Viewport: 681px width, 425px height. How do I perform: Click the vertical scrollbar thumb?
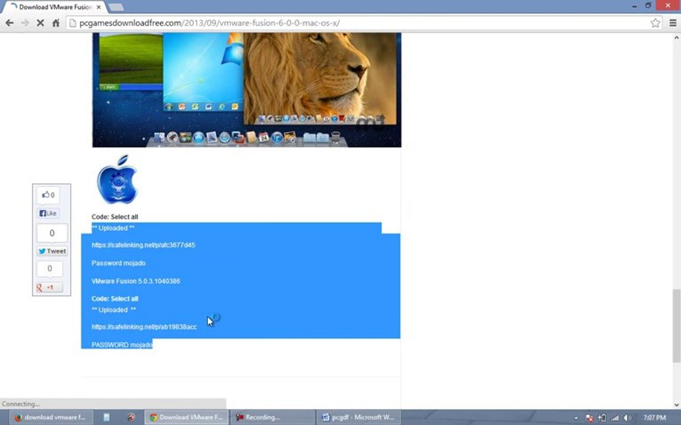click(x=676, y=325)
